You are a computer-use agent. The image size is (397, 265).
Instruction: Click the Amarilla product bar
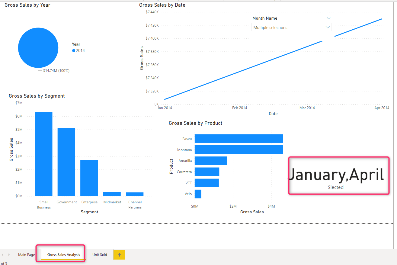click(x=211, y=161)
